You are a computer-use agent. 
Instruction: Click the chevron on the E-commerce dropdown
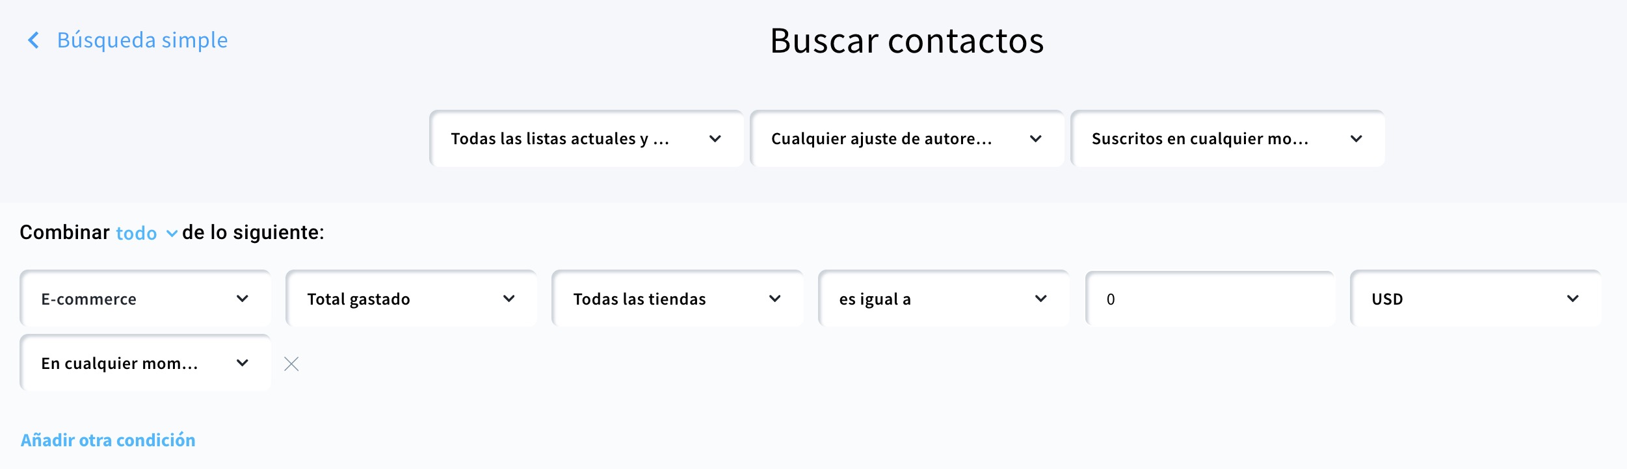244,299
